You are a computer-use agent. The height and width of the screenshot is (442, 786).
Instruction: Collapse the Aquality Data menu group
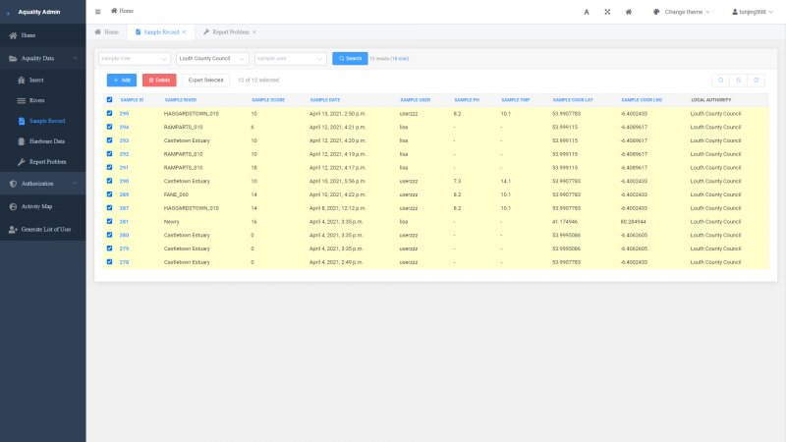pyautogui.click(x=43, y=59)
